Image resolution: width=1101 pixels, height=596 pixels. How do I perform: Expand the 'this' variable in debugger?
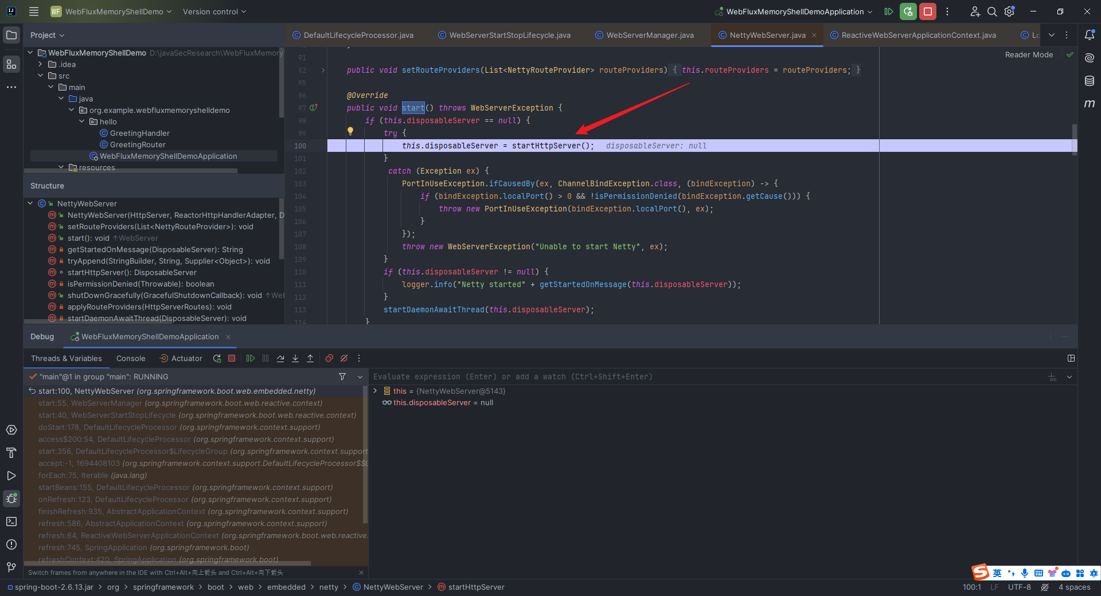click(x=376, y=391)
